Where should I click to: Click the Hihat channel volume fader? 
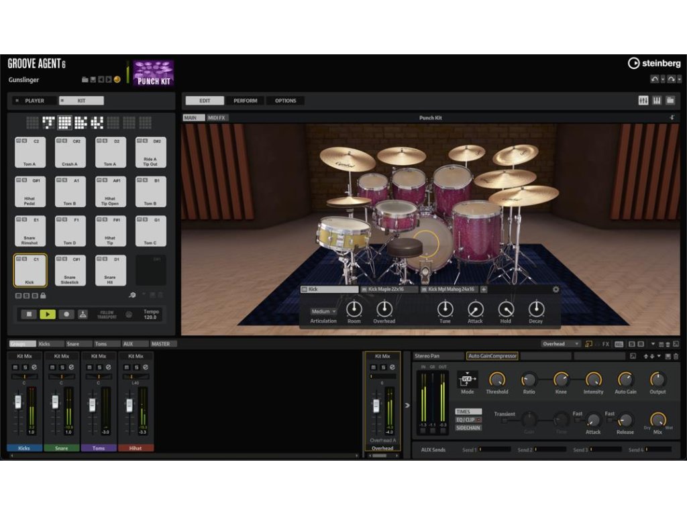point(130,404)
